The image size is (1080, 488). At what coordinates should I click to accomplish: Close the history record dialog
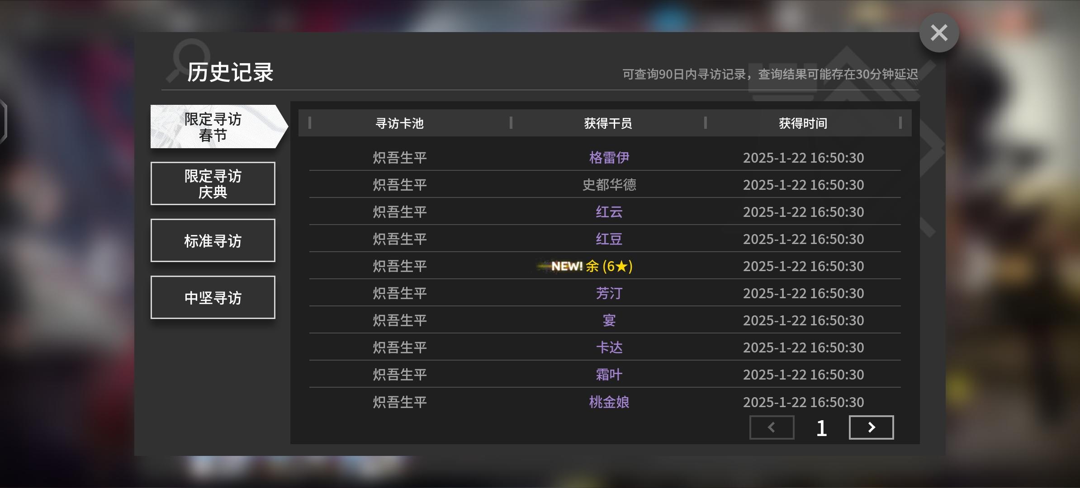pyautogui.click(x=939, y=33)
